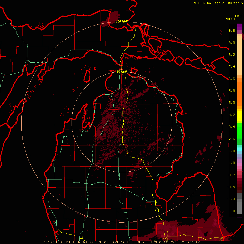Click the [PHAS] units label
The width and height of the screenshot is (244, 244).
229,19
